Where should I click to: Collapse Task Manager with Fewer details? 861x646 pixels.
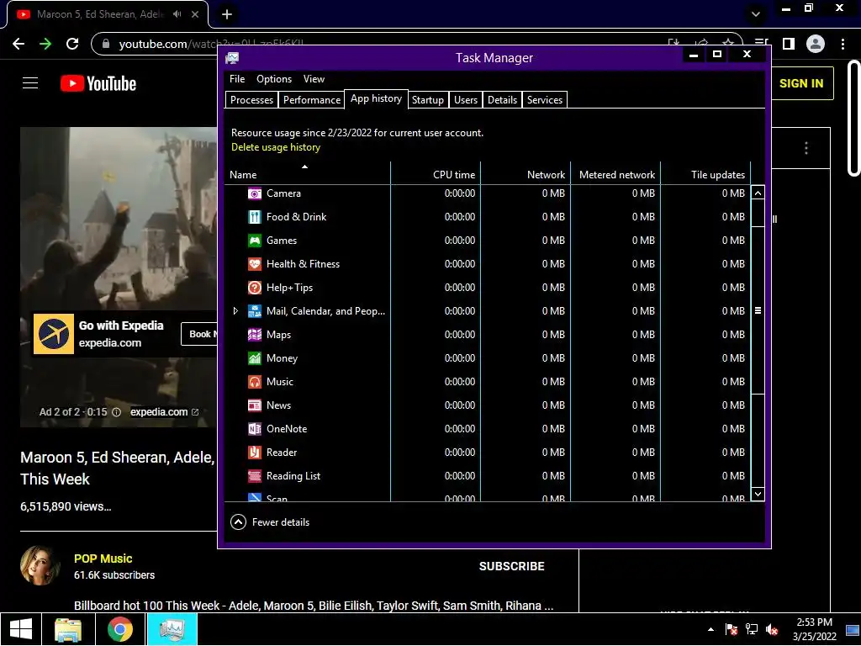(270, 522)
